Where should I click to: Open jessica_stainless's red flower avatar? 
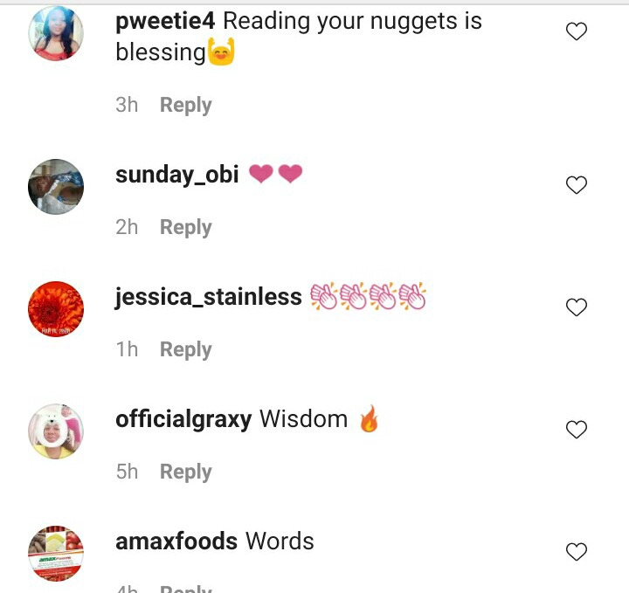point(56,309)
